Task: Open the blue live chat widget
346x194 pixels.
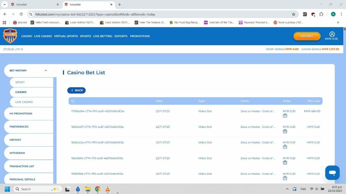Action: coord(332,173)
